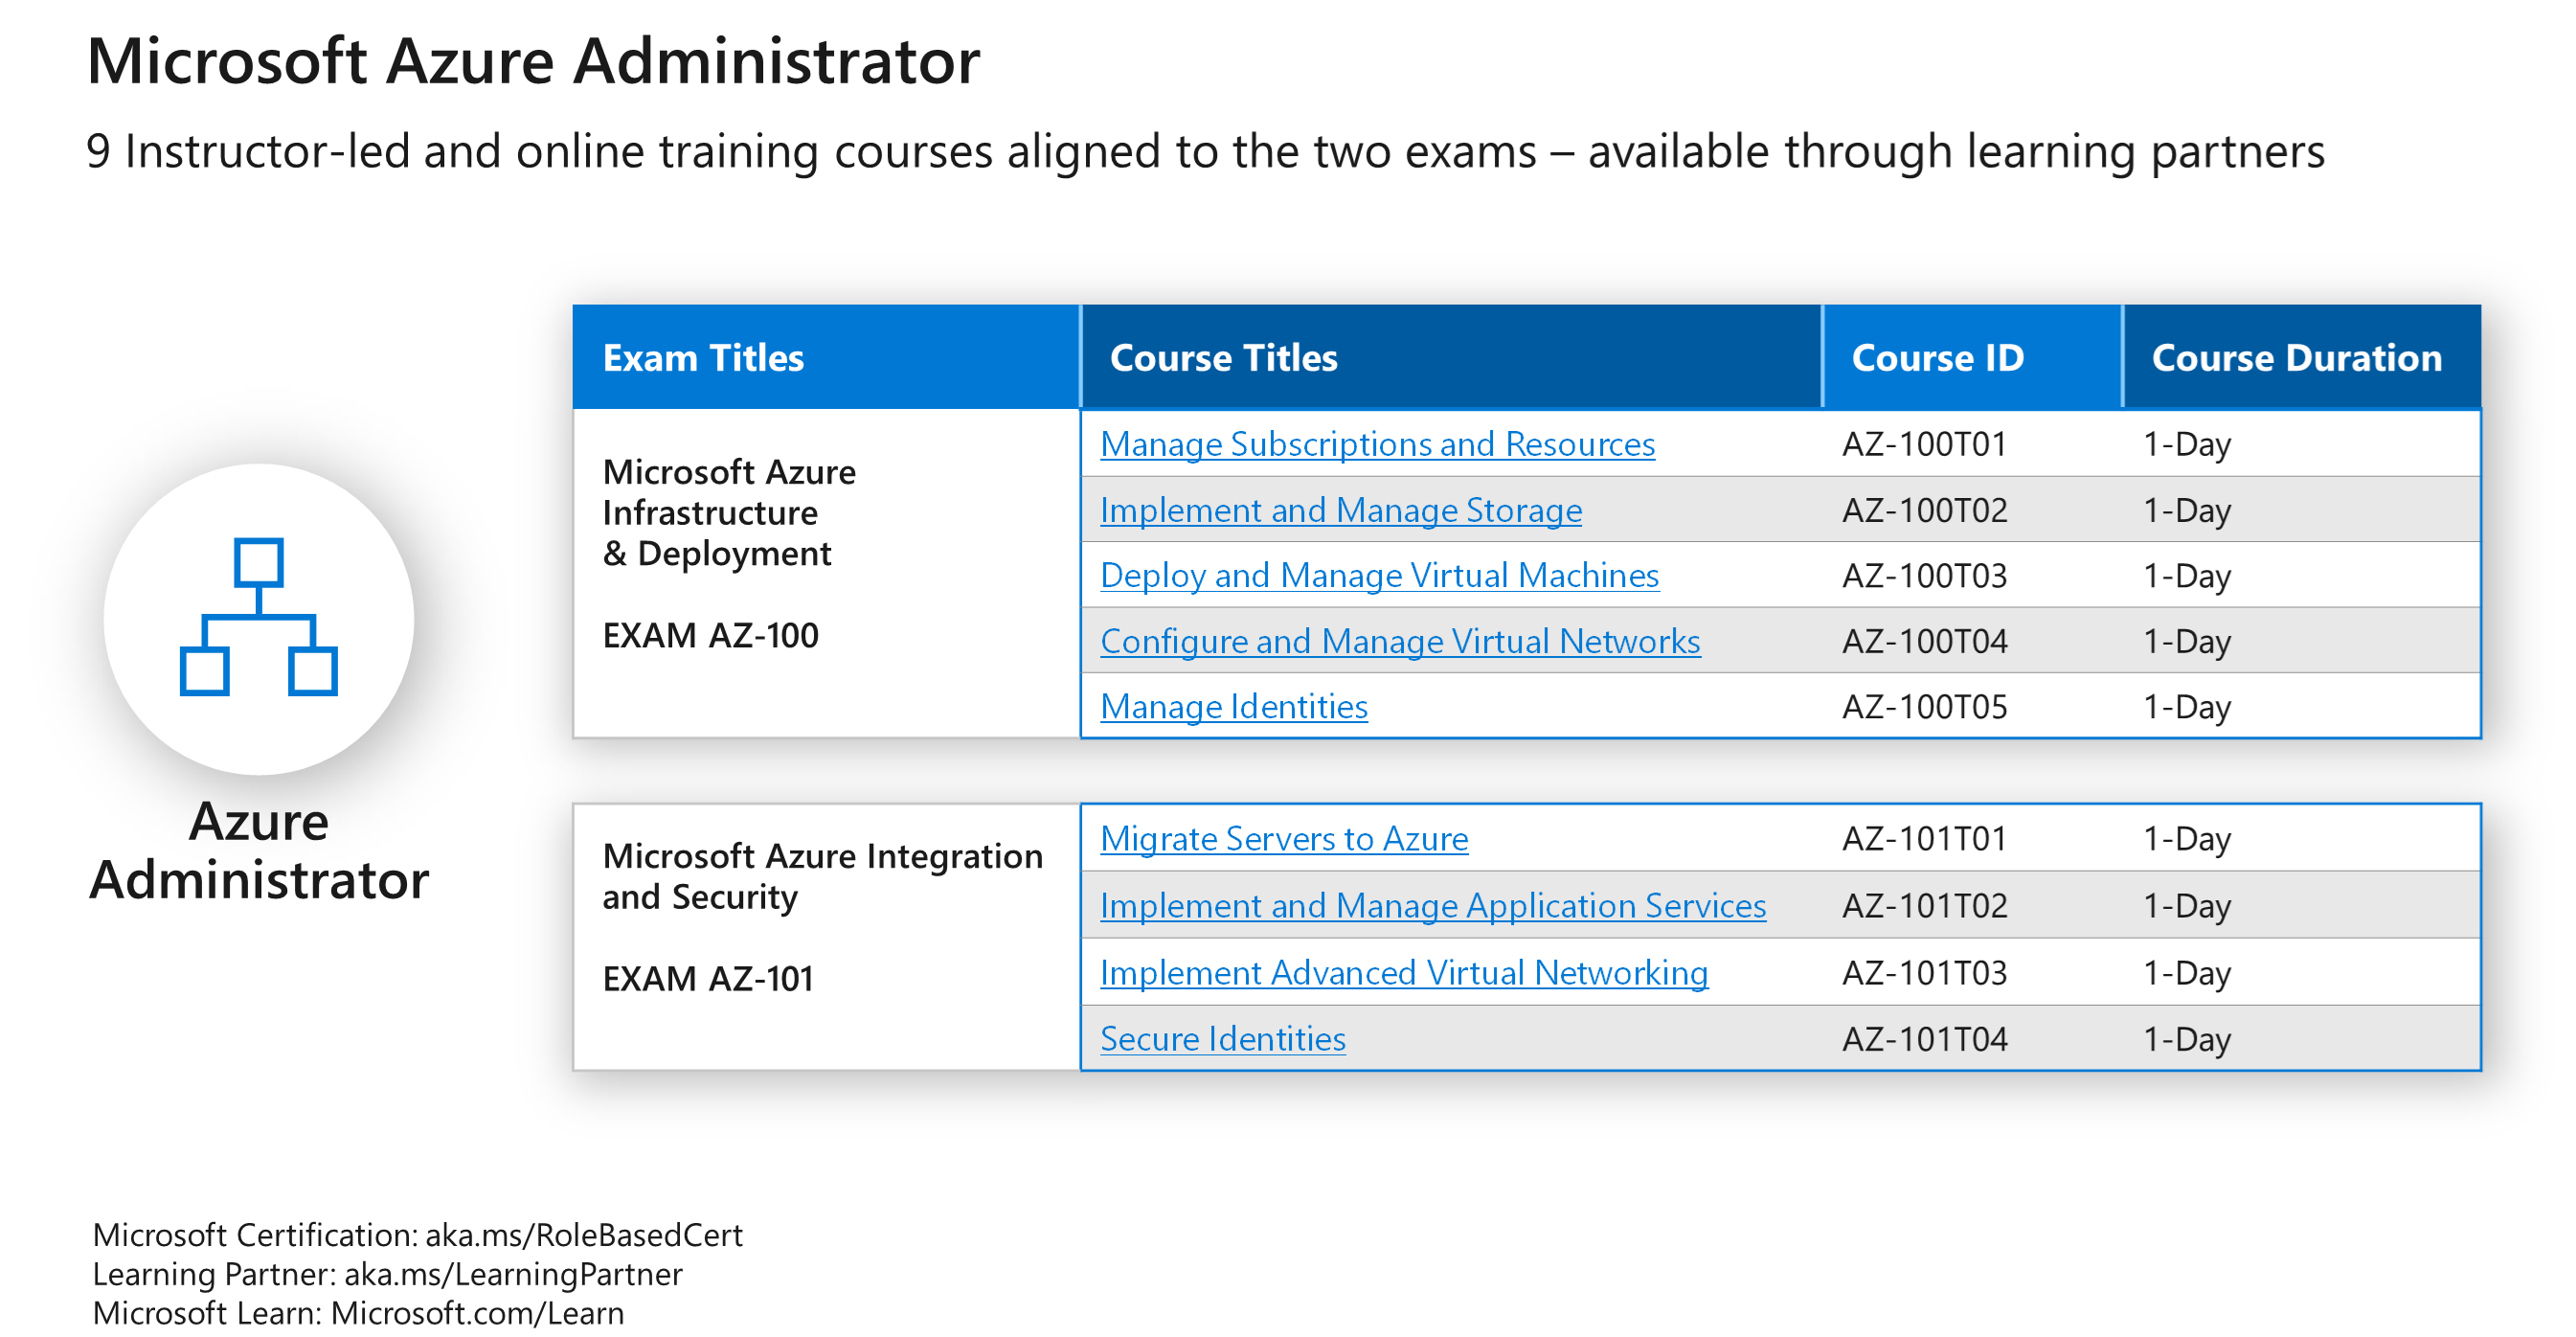Screen dimensions: 2576x1337
Task: Click the Azure Administrator network diagram icon
Action: (258, 616)
